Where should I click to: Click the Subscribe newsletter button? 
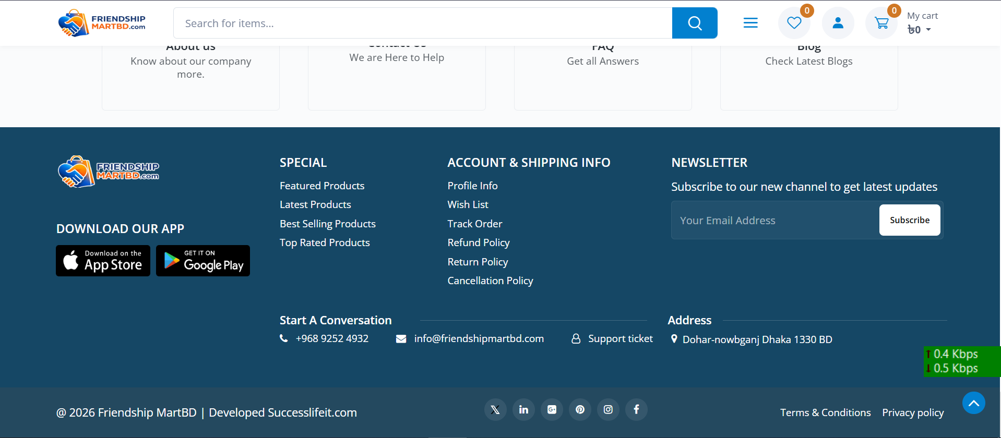coord(909,220)
